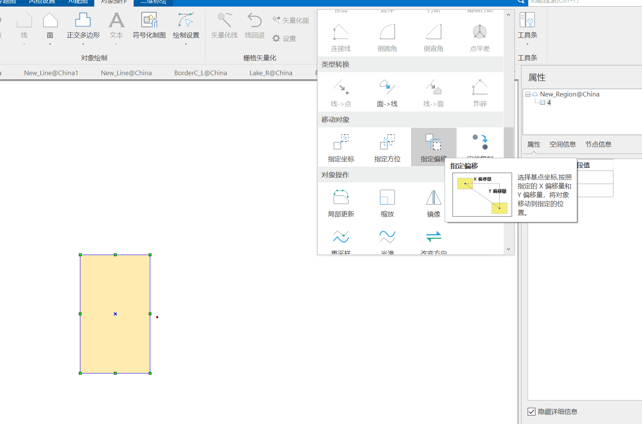The height and width of the screenshot is (424, 642).
Task: Select the 局部更新 partial update tool
Action: (x=341, y=203)
